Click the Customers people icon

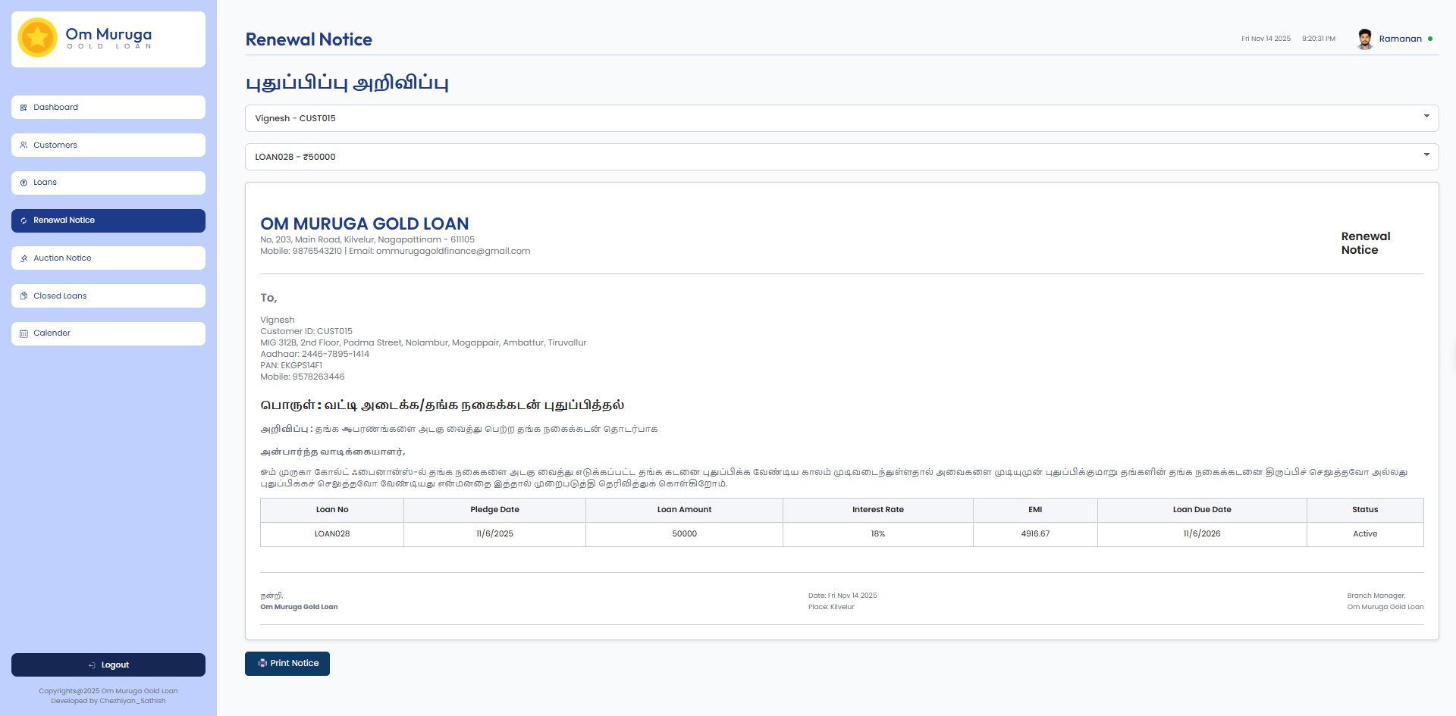click(x=24, y=145)
